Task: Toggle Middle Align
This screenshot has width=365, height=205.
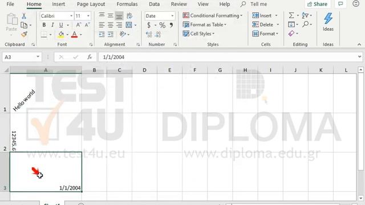Action: [111, 15]
